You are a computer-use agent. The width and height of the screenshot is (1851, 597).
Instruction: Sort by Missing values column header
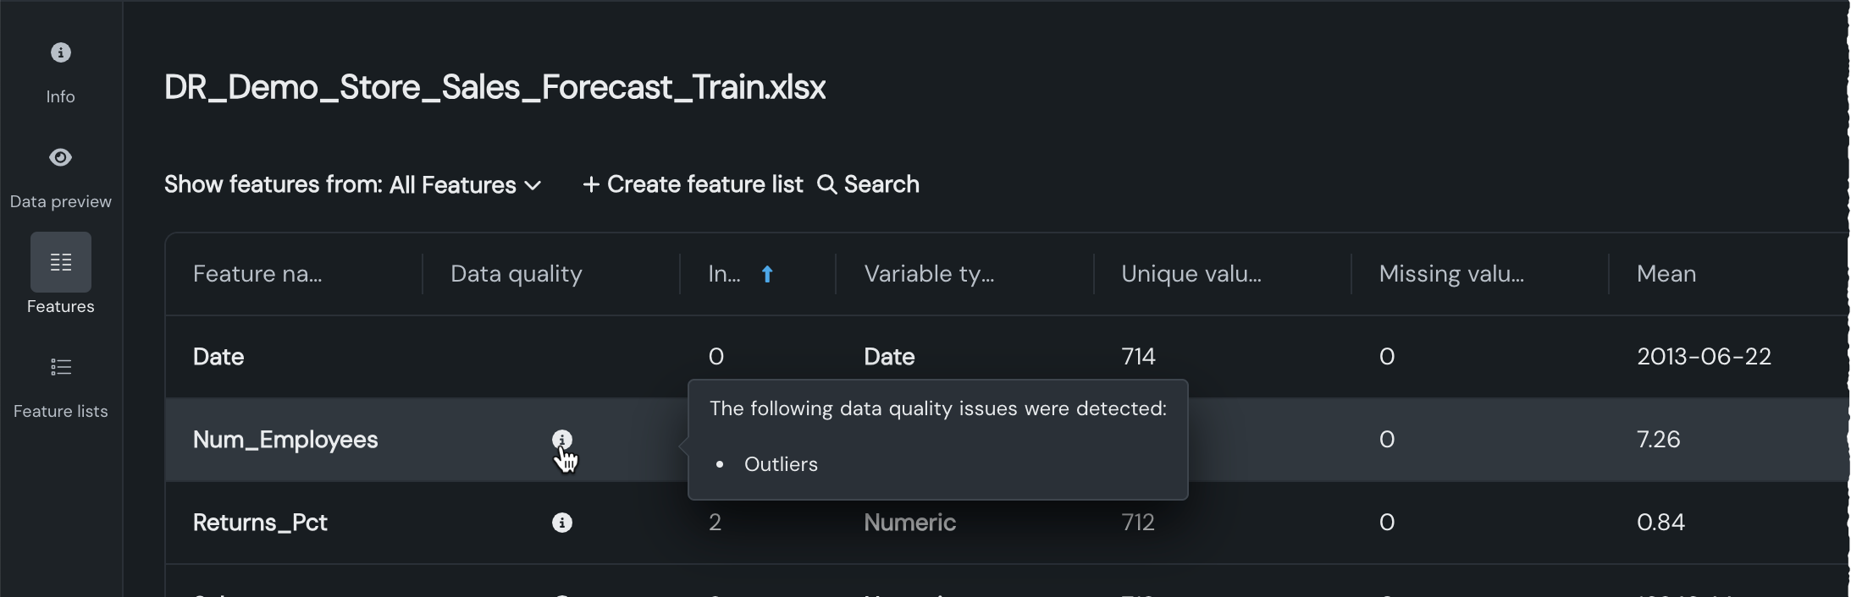[1450, 274]
